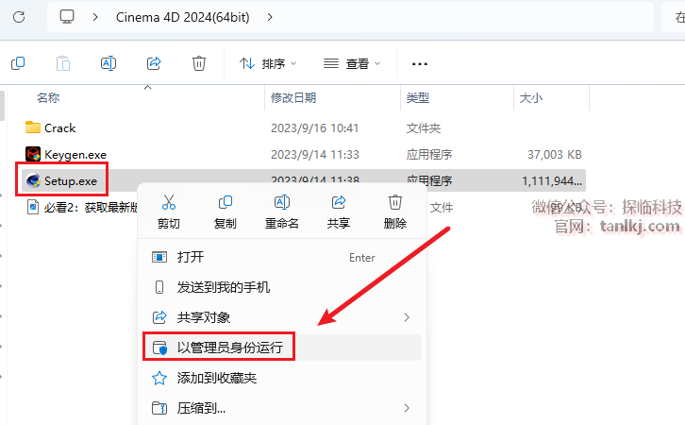Image resolution: width=685 pixels, height=425 pixels.
Task: Click the toolbar Paste icon
Action: click(x=63, y=63)
